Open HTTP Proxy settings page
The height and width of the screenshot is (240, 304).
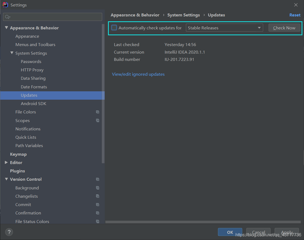click(x=32, y=70)
